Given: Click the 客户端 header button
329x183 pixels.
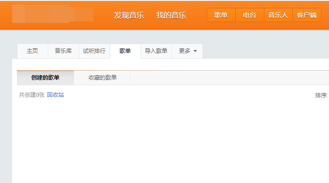Looking at the screenshot, I should [x=307, y=15].
